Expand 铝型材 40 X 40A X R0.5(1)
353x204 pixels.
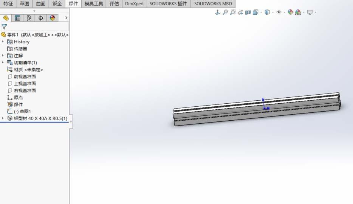click(x=3, y=118)
